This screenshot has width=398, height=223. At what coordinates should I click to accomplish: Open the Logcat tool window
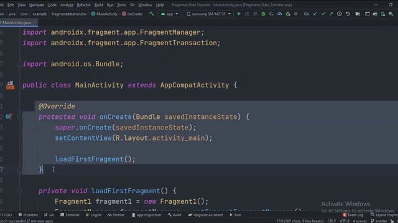tap(94, 215)
